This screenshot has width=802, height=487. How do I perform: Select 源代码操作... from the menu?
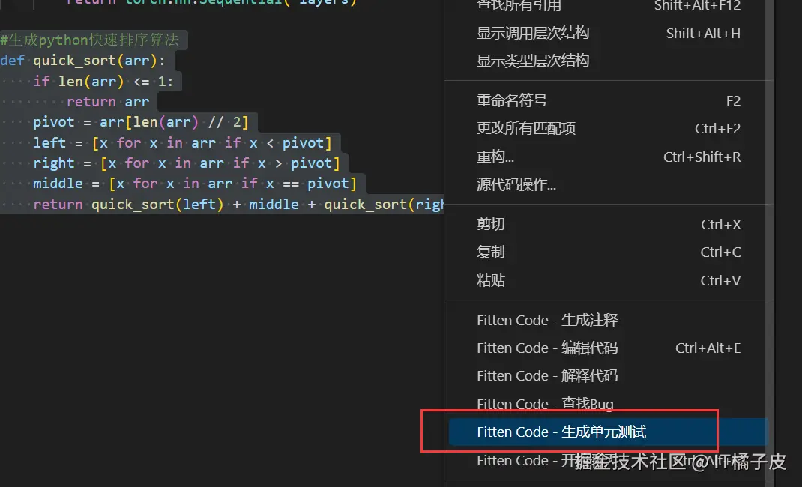(608, 184)
